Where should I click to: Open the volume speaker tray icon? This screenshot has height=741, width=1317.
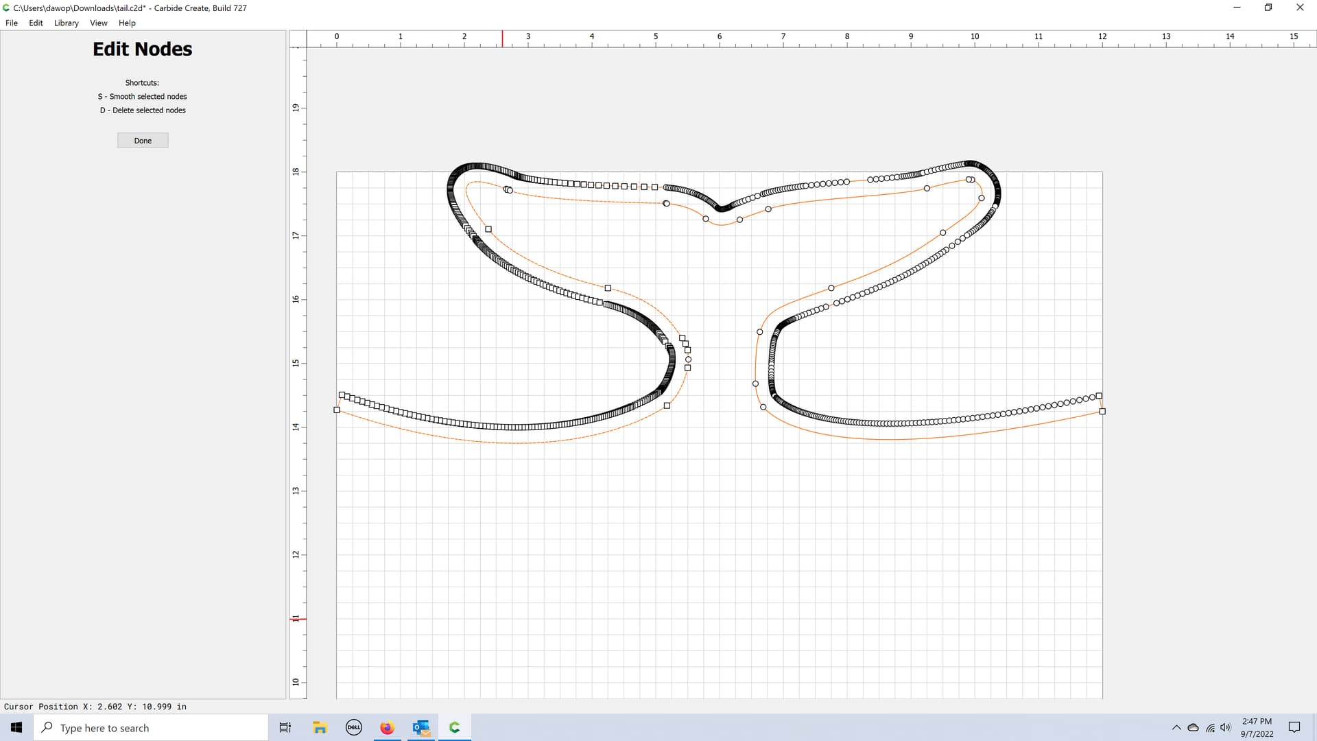(1226, 727)
